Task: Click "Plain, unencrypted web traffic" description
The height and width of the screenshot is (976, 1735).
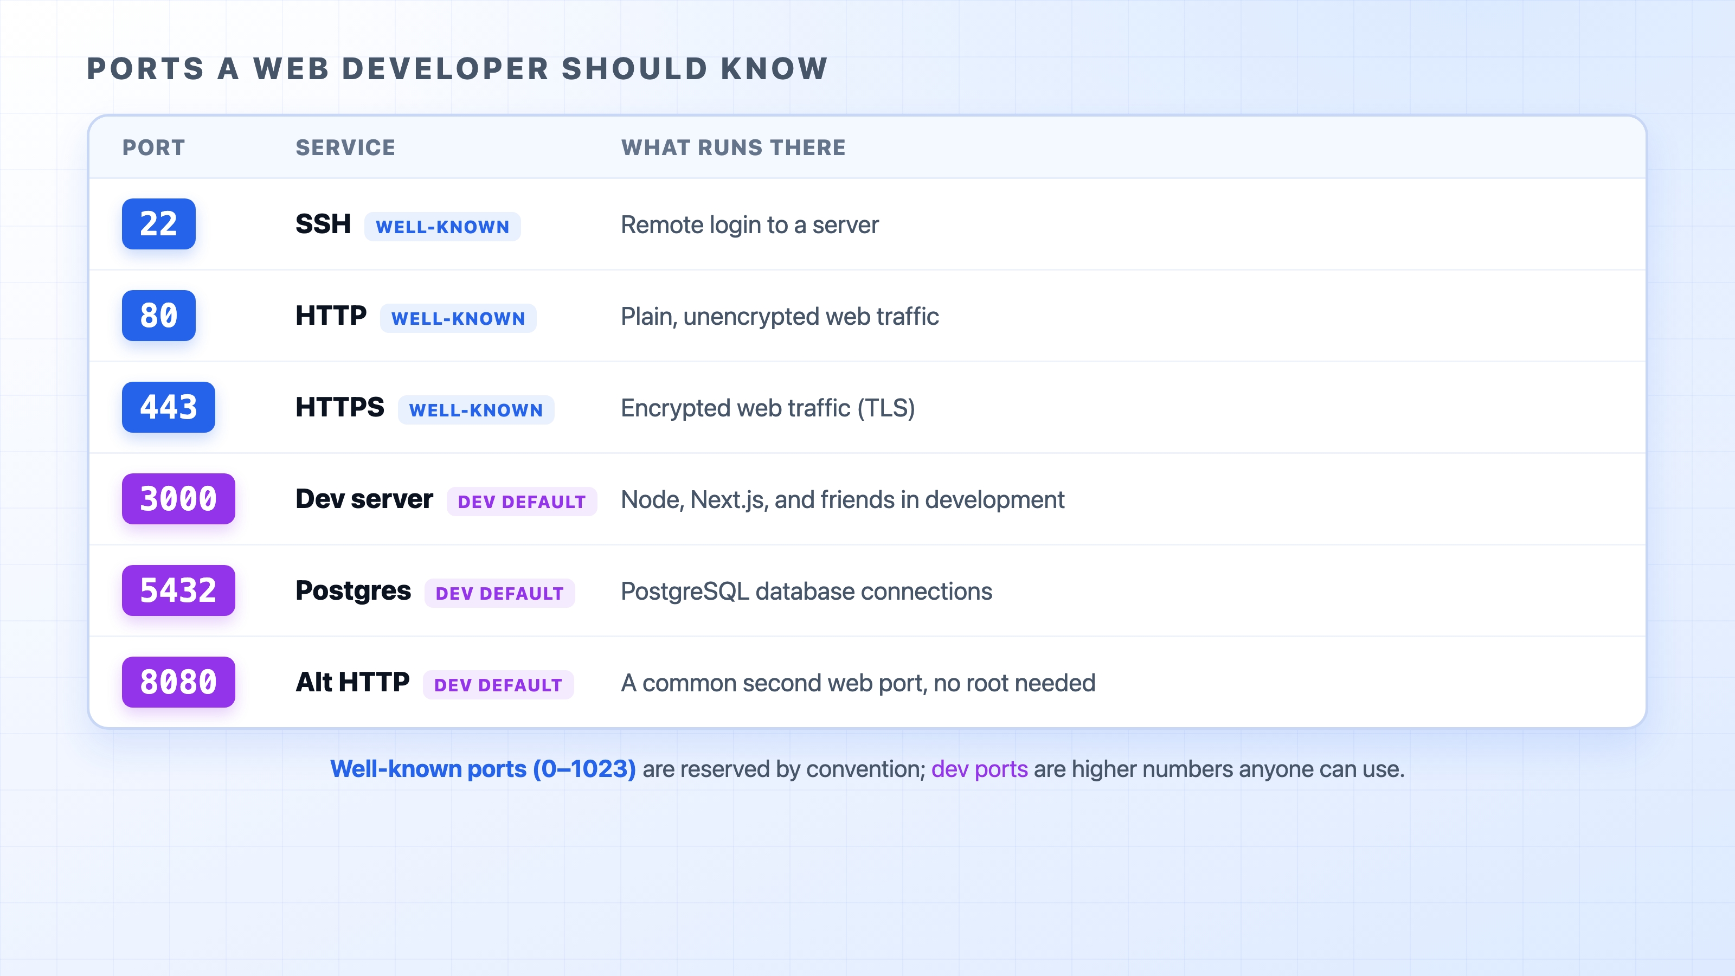Action: pos(780,317)
